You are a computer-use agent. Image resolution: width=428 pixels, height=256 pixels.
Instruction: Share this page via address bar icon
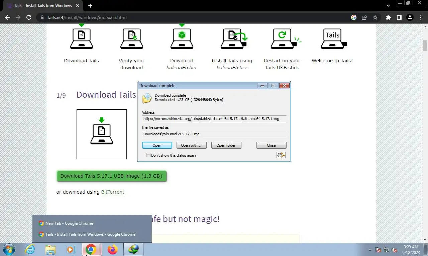pyautogui.click(x=364, y=17)
